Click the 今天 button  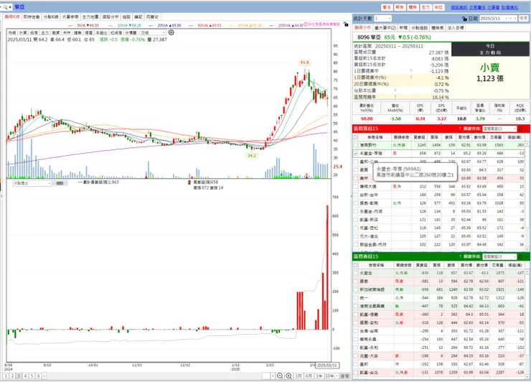point(524,18)
